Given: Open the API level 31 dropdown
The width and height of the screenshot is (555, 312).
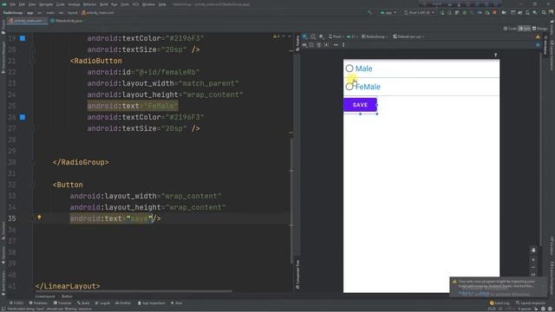Looking at the screenshot, I should point(352,36).
